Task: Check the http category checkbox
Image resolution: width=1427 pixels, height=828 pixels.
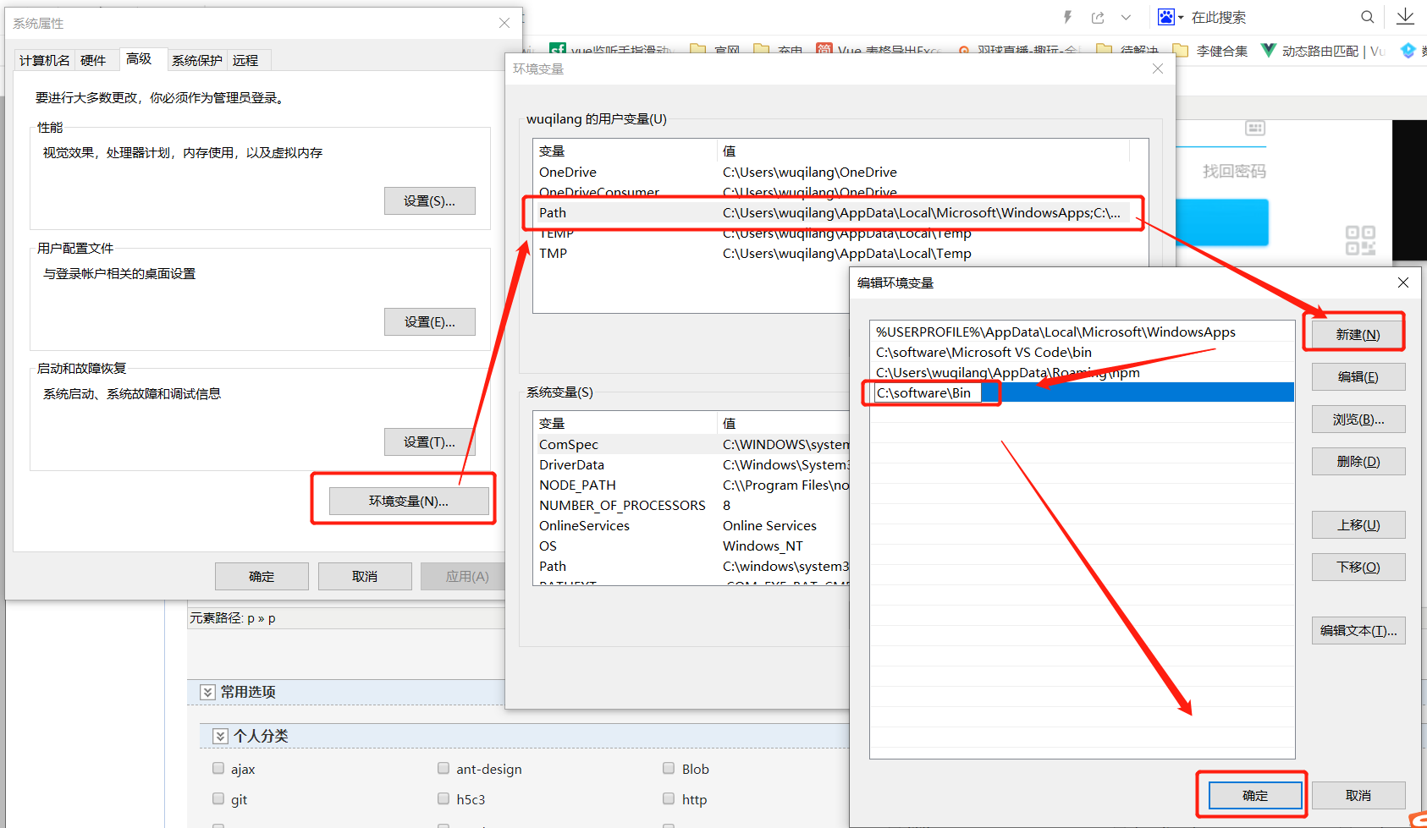Action: pos(669,798)
